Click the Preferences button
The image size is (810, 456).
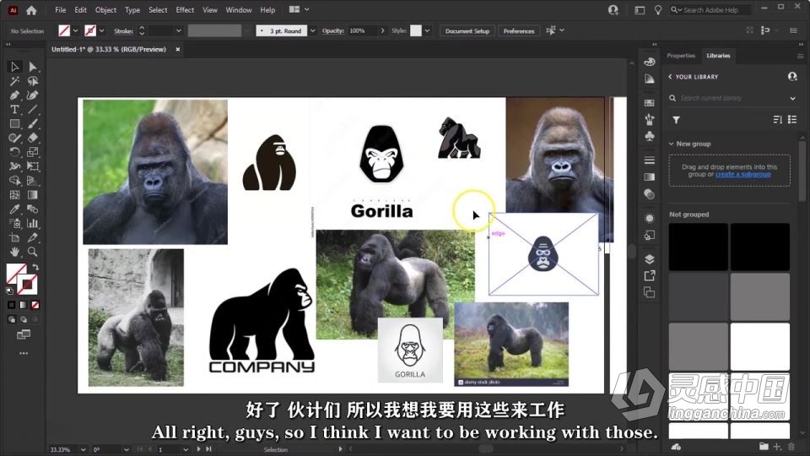(x=519, y=31)
